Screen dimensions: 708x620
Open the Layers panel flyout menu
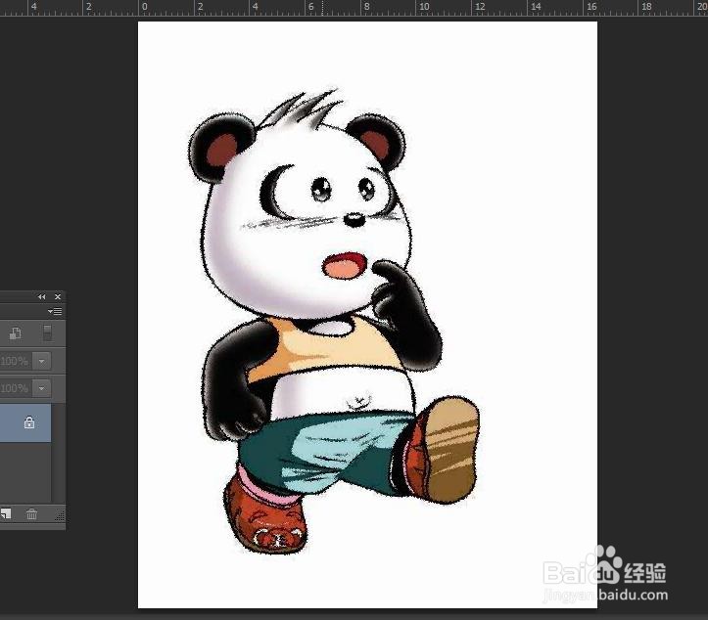pyautogui.click(x=55, y=312)
